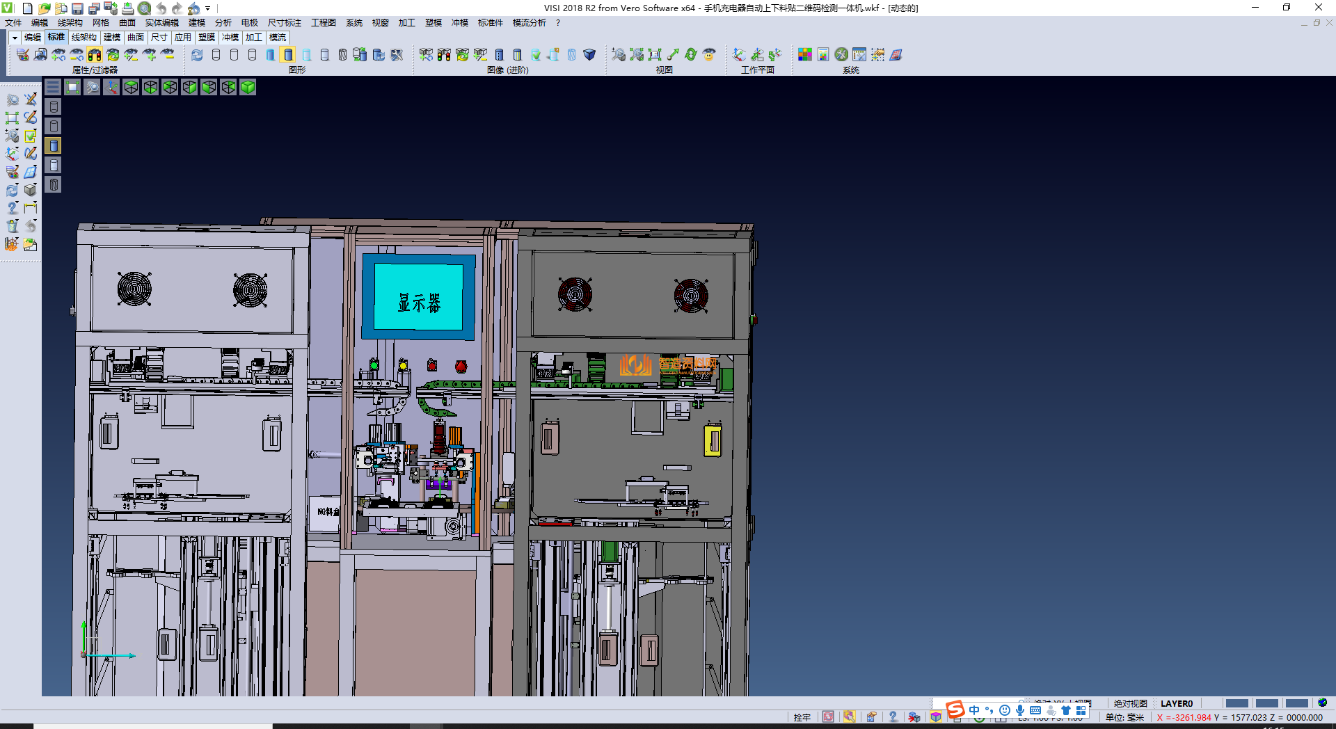This screenshot has height=729, width=1336.
Task: Switch to the 线架构 ribbon tab
Action: [83, 38]
